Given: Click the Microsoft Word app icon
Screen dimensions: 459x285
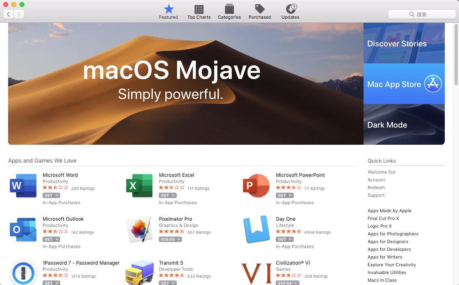Looking at the screenshot, I should [x=23, y=186].
